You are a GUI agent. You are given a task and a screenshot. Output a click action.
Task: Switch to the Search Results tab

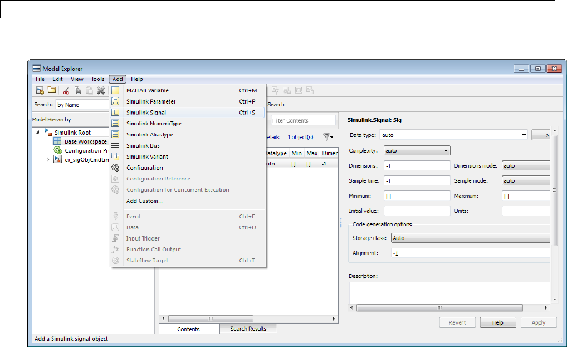point(248,329)
